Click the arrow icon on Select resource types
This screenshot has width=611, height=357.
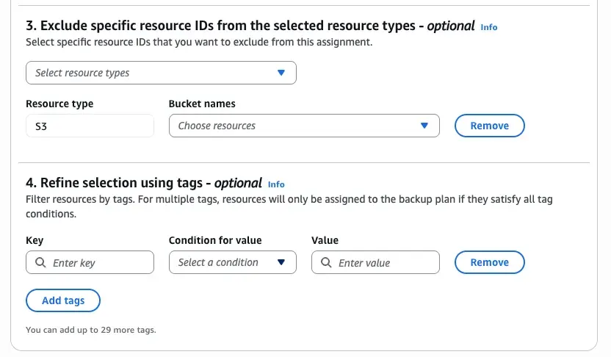281,73
